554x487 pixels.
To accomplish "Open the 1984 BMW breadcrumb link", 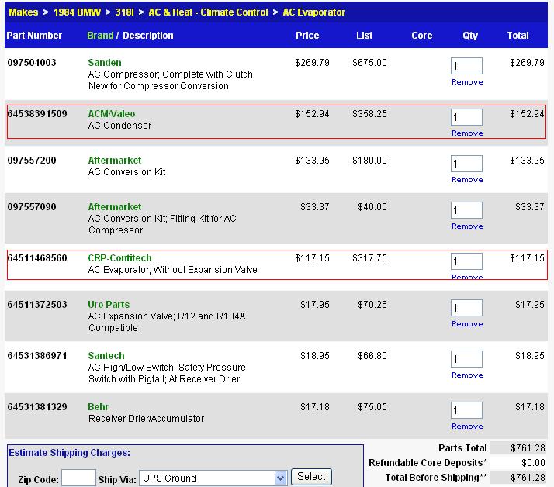I will click(75, 12).
